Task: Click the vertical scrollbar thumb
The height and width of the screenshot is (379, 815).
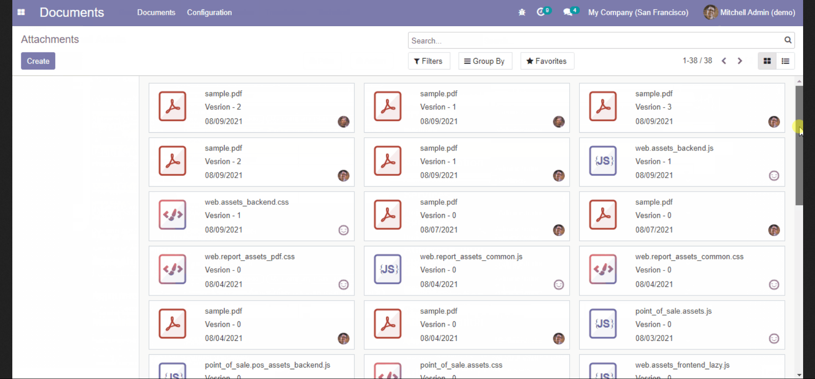Action: (799, 145)
